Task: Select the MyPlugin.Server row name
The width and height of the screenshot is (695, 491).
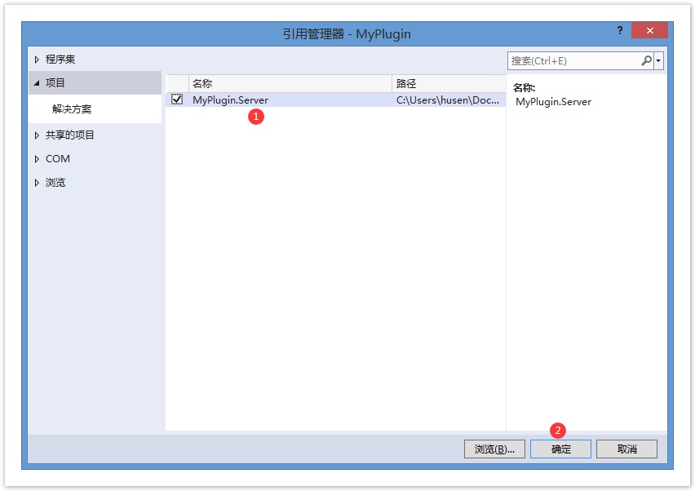Action: pos(230,100)
